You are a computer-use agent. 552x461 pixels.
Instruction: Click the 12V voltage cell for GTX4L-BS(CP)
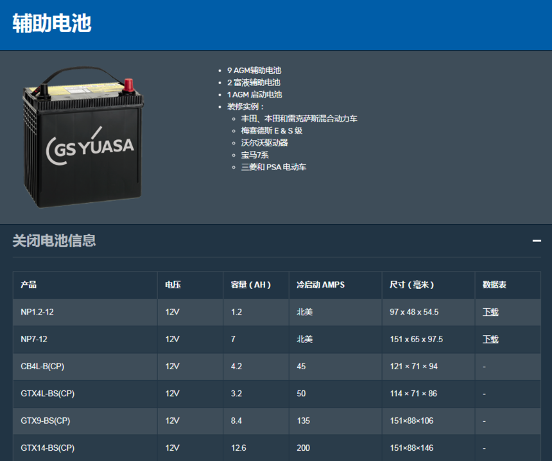[x=190, y=394]
